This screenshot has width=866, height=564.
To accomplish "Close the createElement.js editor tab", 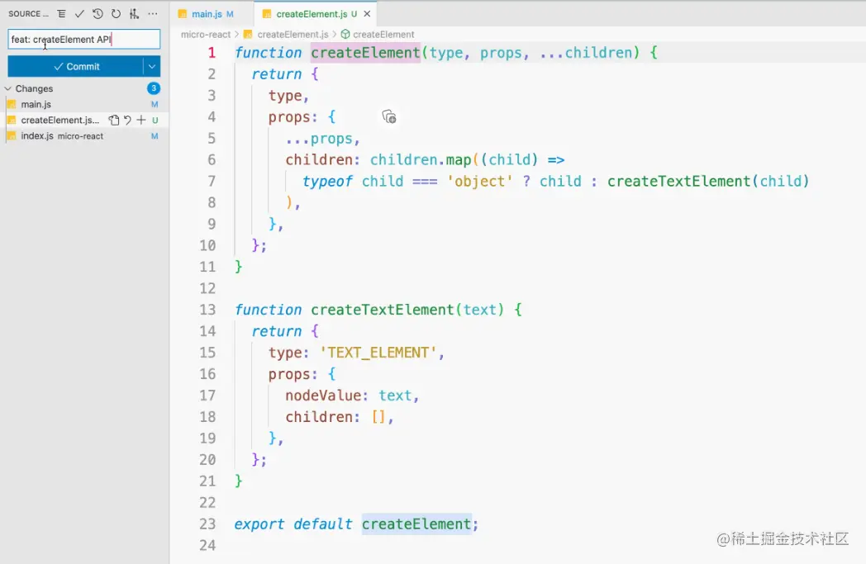I will point(367,14).
